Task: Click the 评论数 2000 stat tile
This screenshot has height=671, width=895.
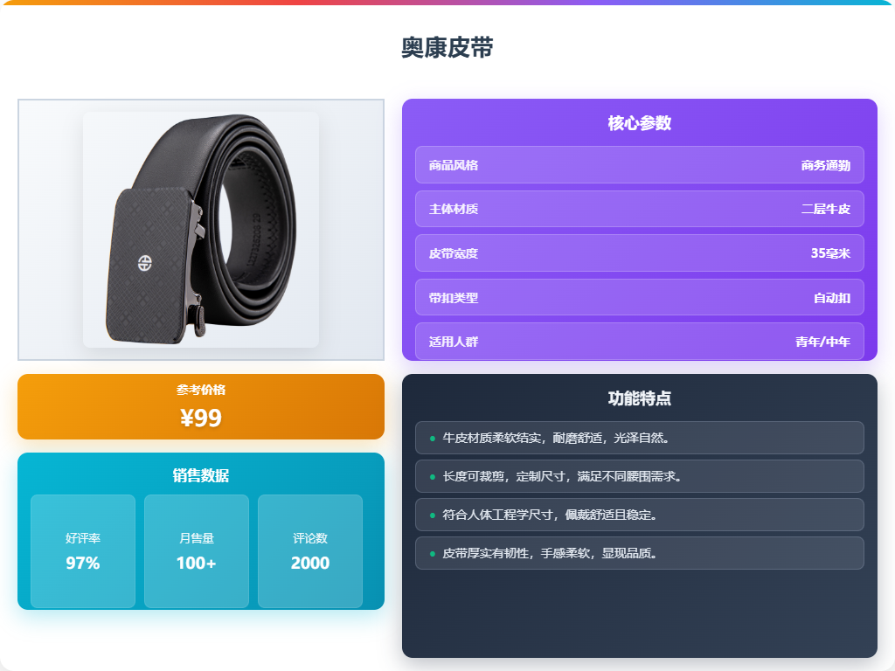Action: click(310, 551)
